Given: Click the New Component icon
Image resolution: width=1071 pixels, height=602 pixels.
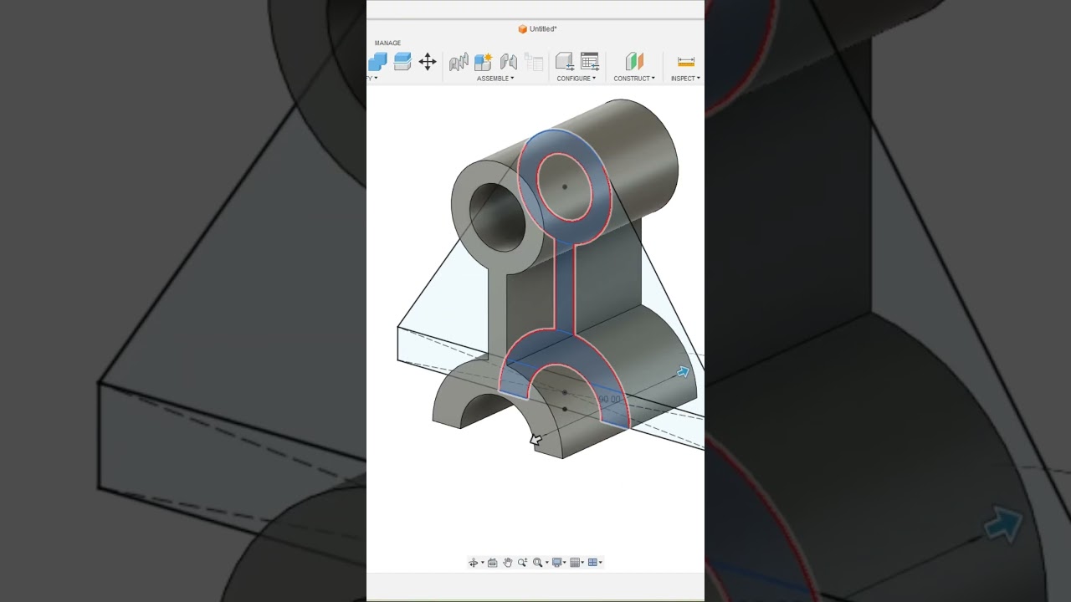Looking at the screenshot, I should (x=484, y=62).
